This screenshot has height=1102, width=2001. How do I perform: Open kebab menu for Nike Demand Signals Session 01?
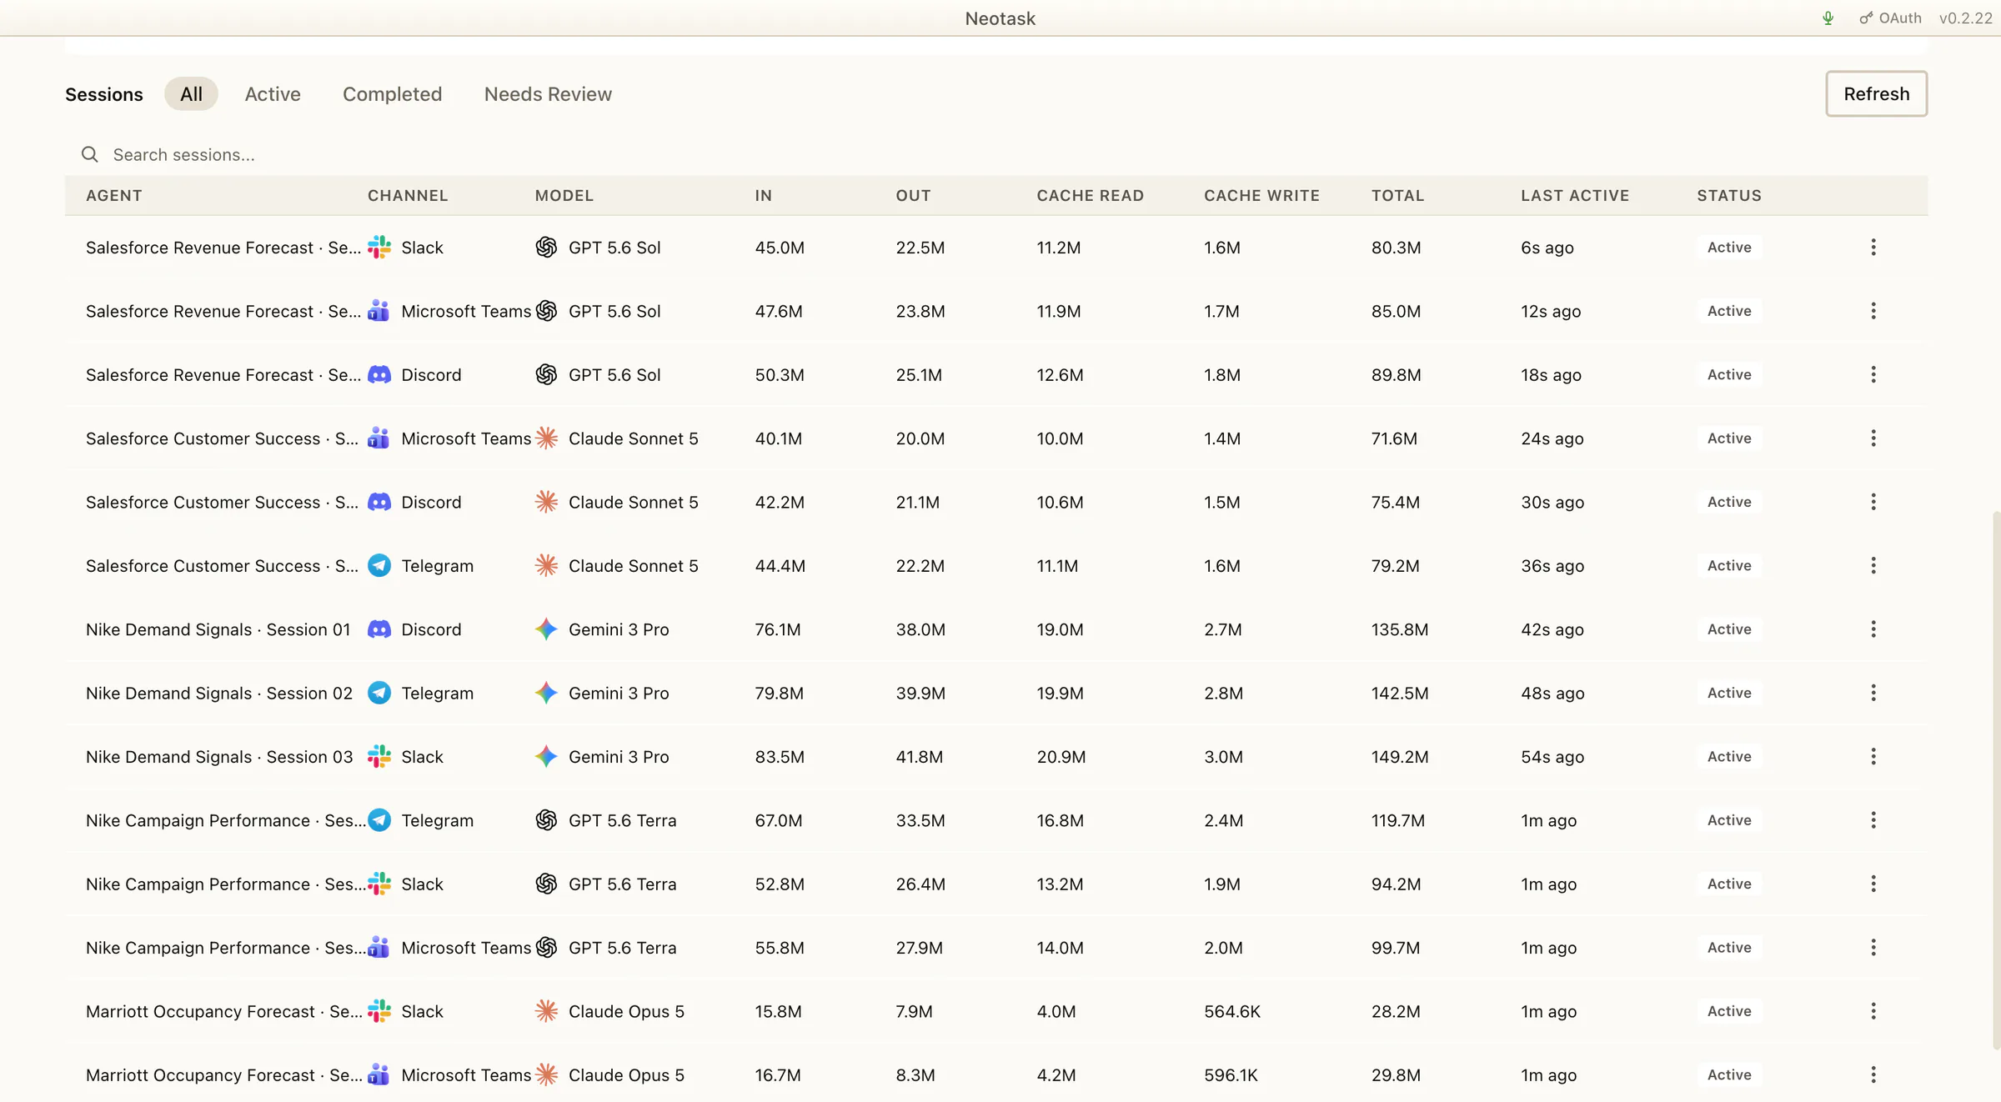click(x=1873, y=629)
